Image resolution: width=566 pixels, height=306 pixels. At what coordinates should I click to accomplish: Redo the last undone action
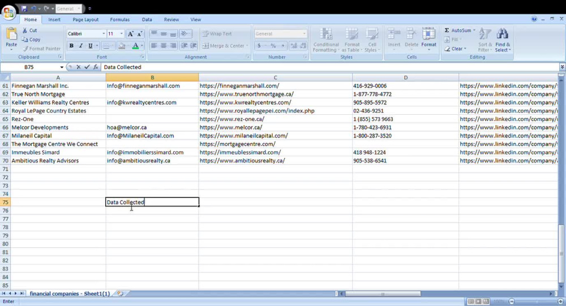coord(46,8)
